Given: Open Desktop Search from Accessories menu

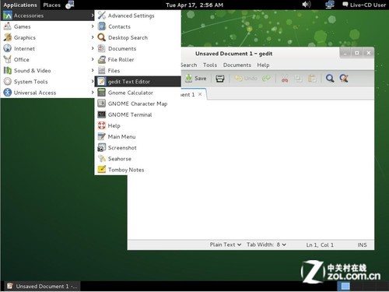Looking at the screenshot, I should [138, 37].
